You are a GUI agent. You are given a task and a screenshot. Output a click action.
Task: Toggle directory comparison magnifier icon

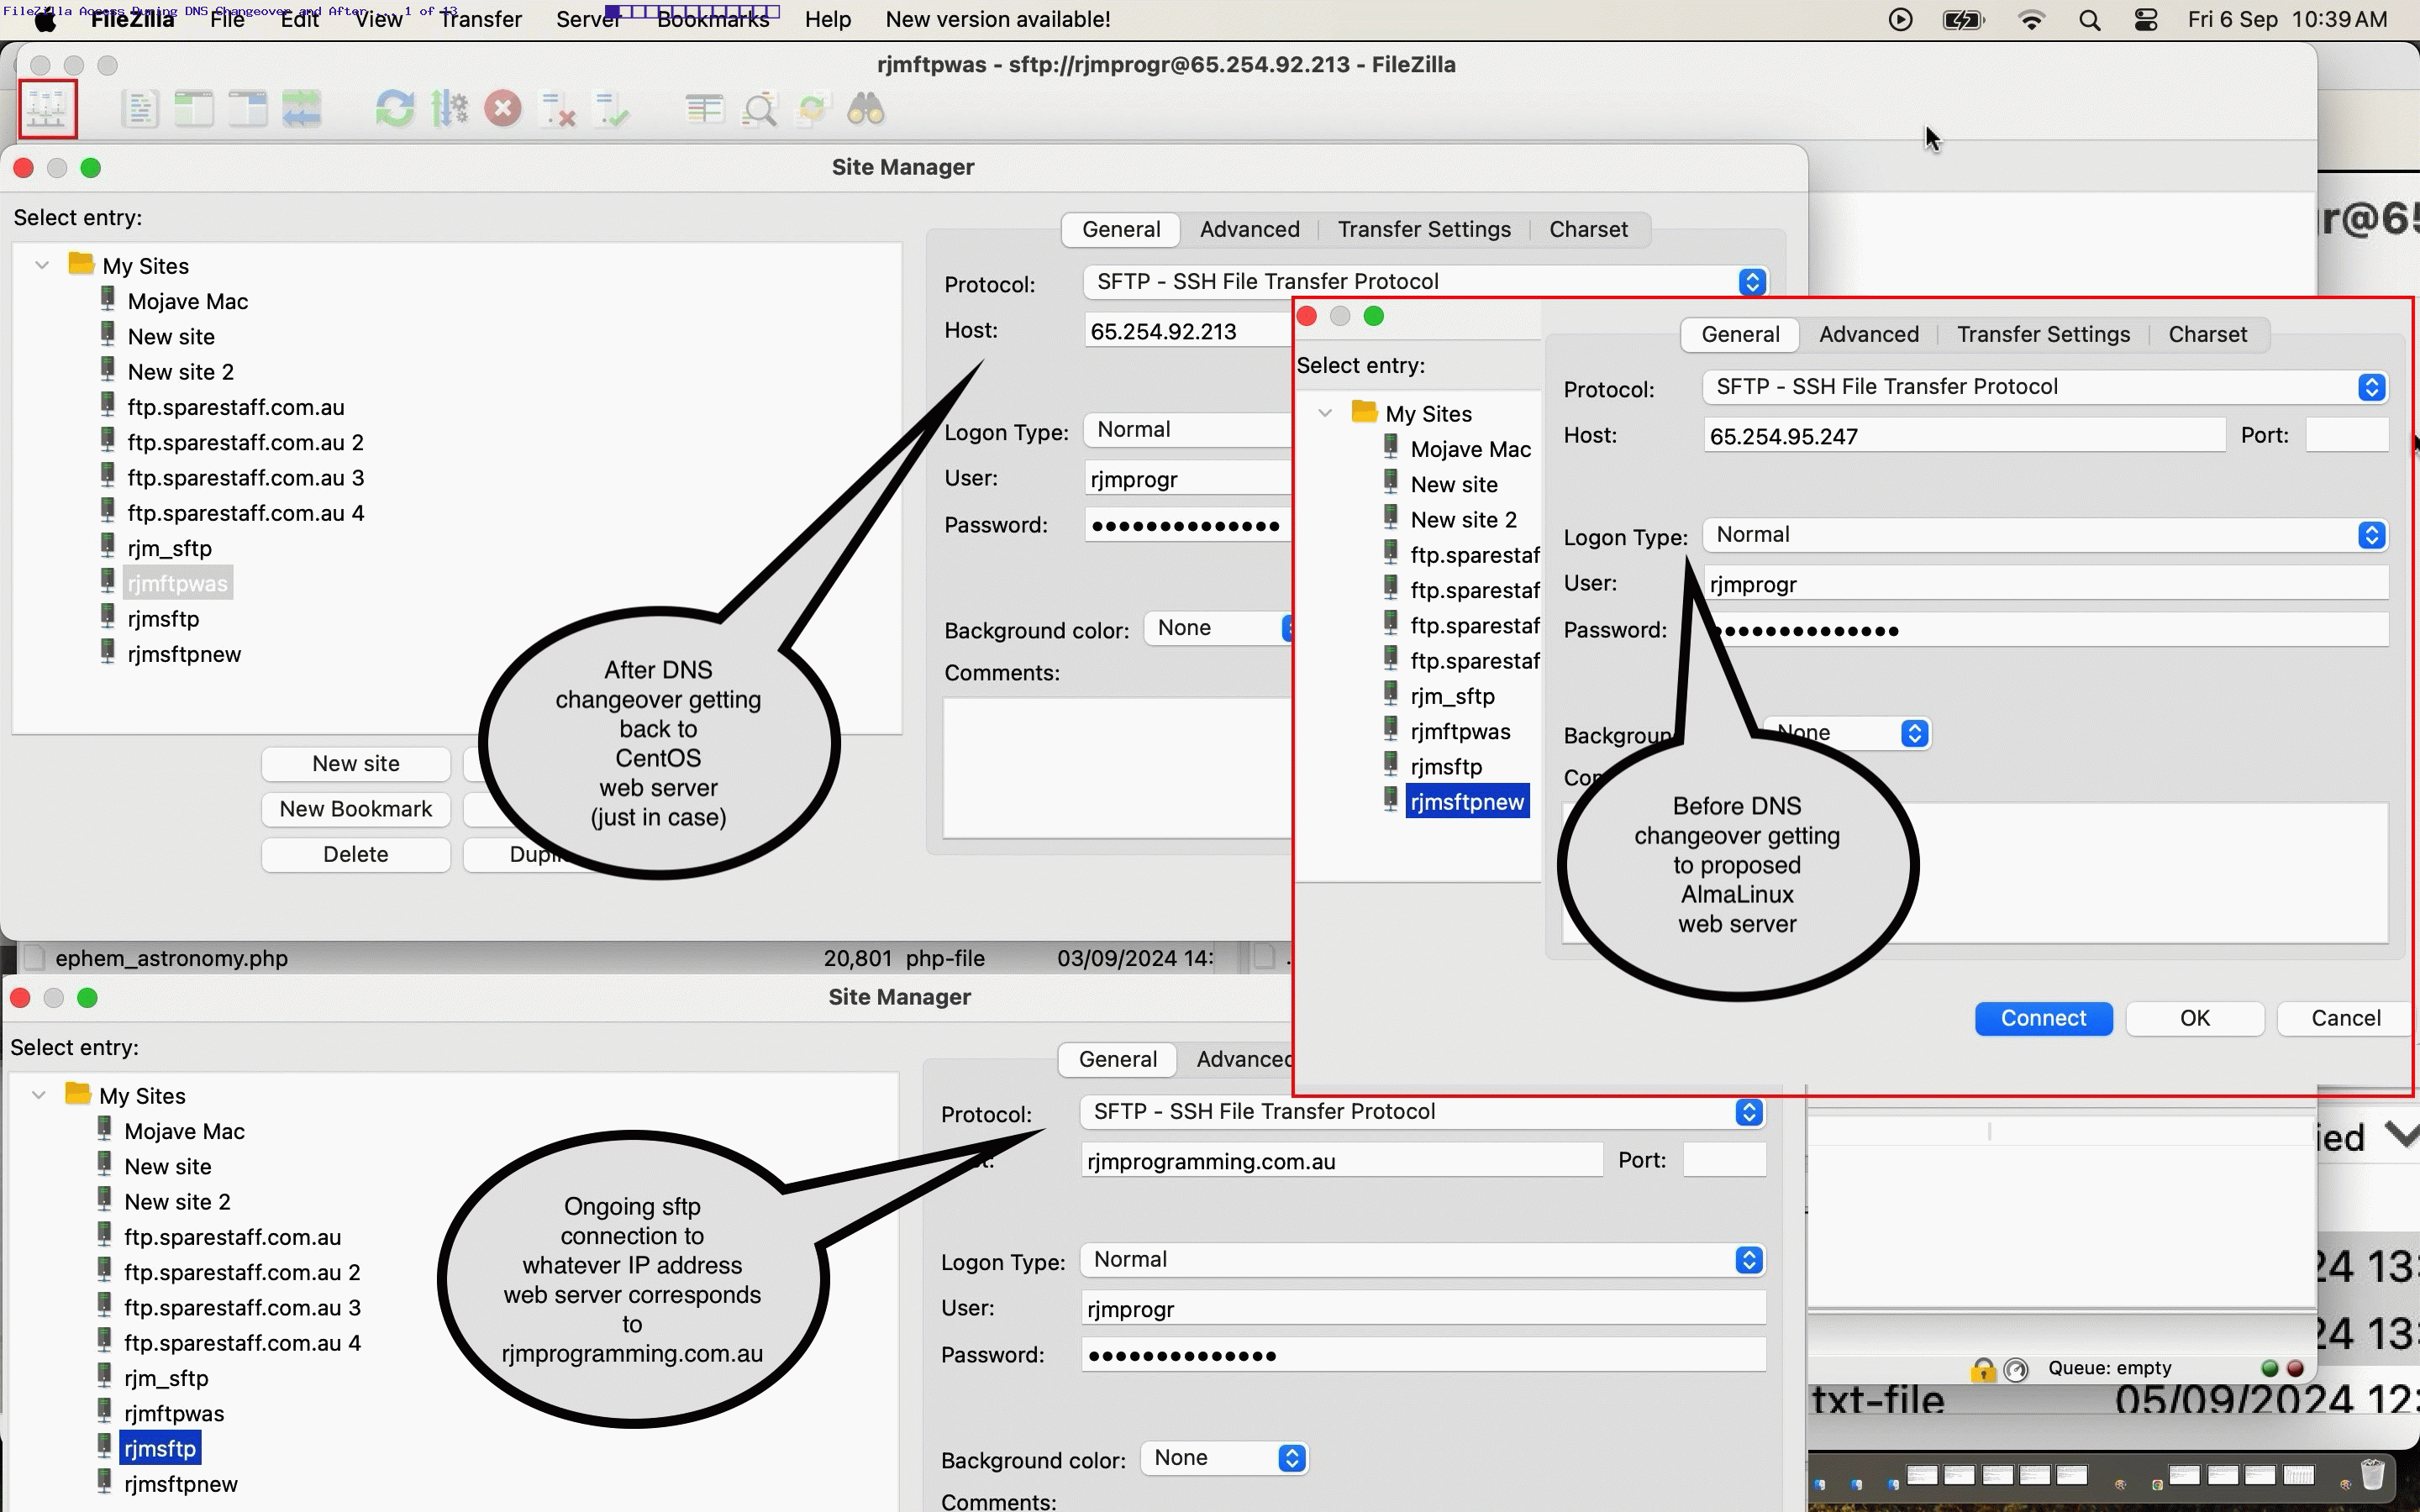click(760, 109)
